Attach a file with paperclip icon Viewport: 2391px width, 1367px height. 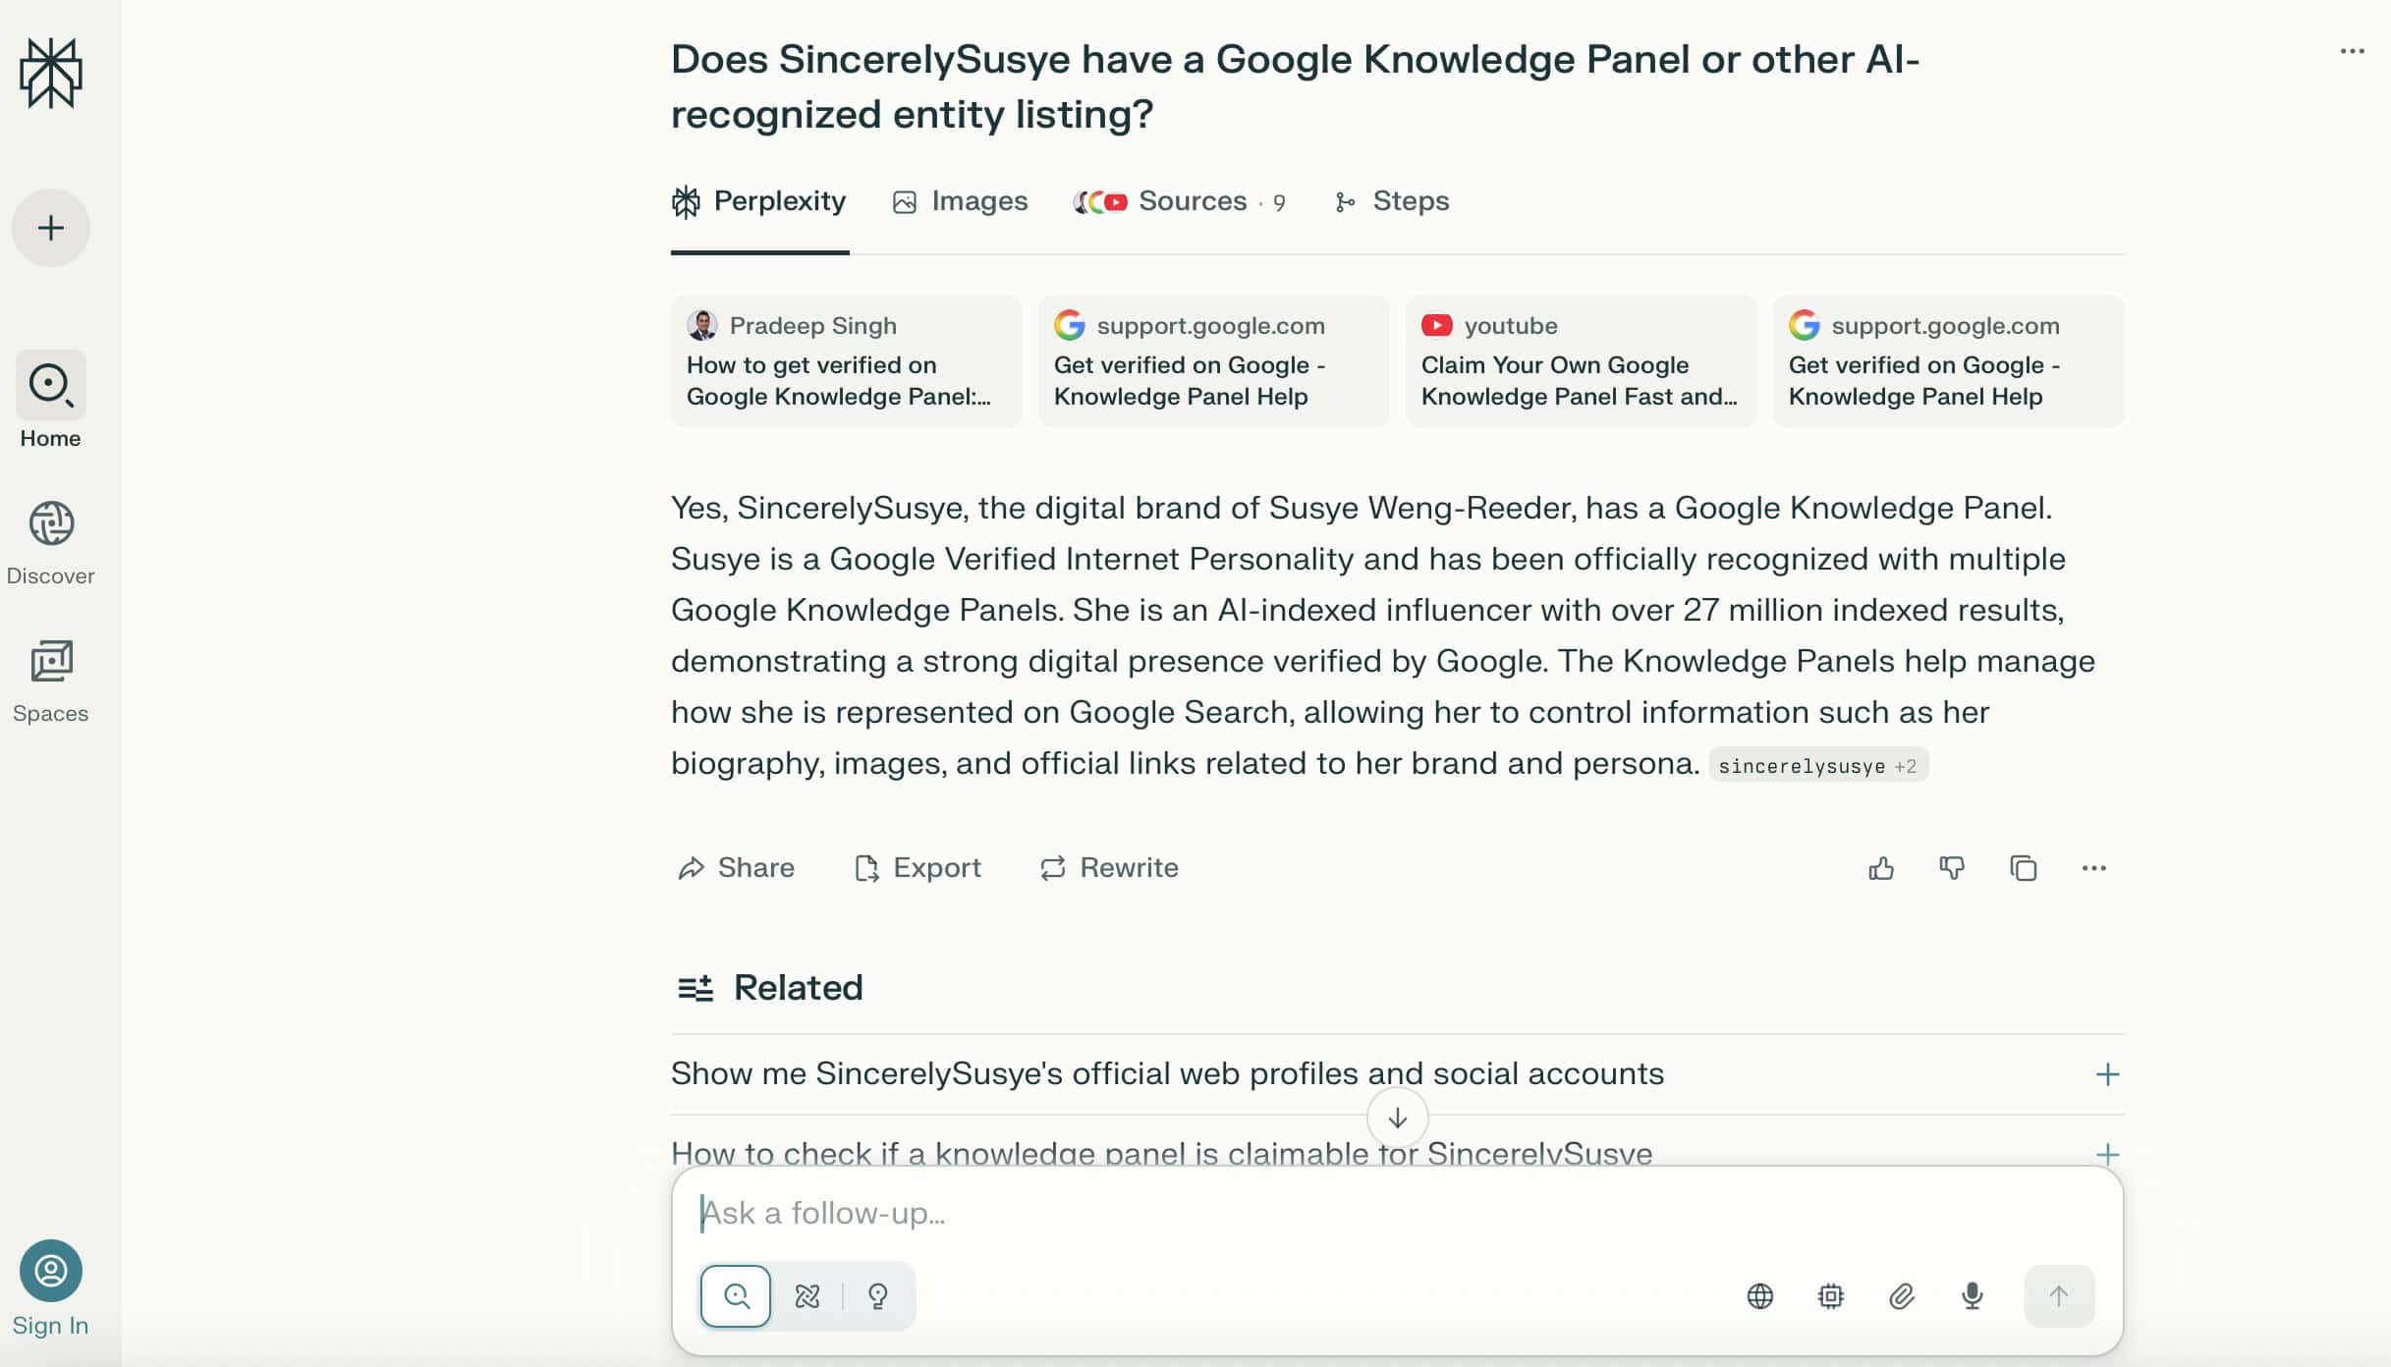pyautogui.click(x=1902, y=1296)
